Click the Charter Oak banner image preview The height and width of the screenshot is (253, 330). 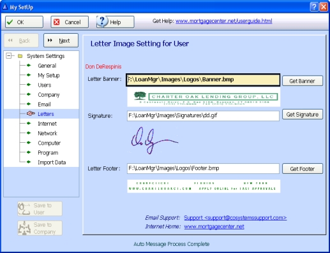tap(204, 98)
